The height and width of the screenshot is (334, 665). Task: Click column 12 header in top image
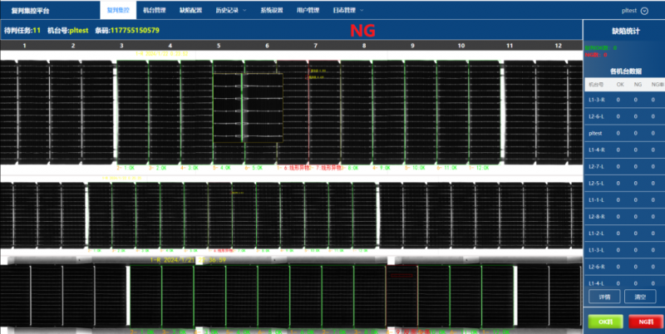(558, 45)
